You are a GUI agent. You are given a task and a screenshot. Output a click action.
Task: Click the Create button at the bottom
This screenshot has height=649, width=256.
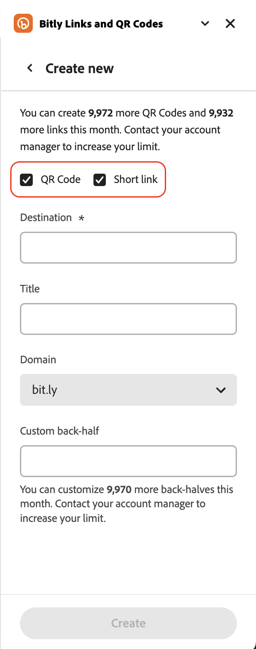click(128, 623)
